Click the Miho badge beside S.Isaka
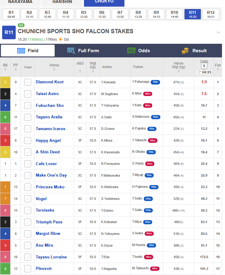 (149, 234)
